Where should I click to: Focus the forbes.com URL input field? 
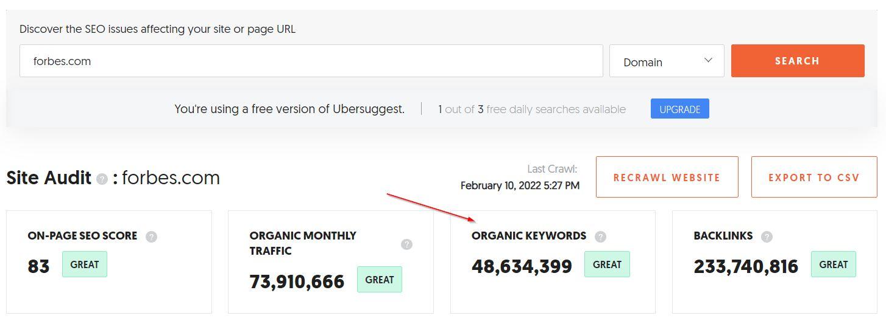pyautogui.click(x=311, y=61)
